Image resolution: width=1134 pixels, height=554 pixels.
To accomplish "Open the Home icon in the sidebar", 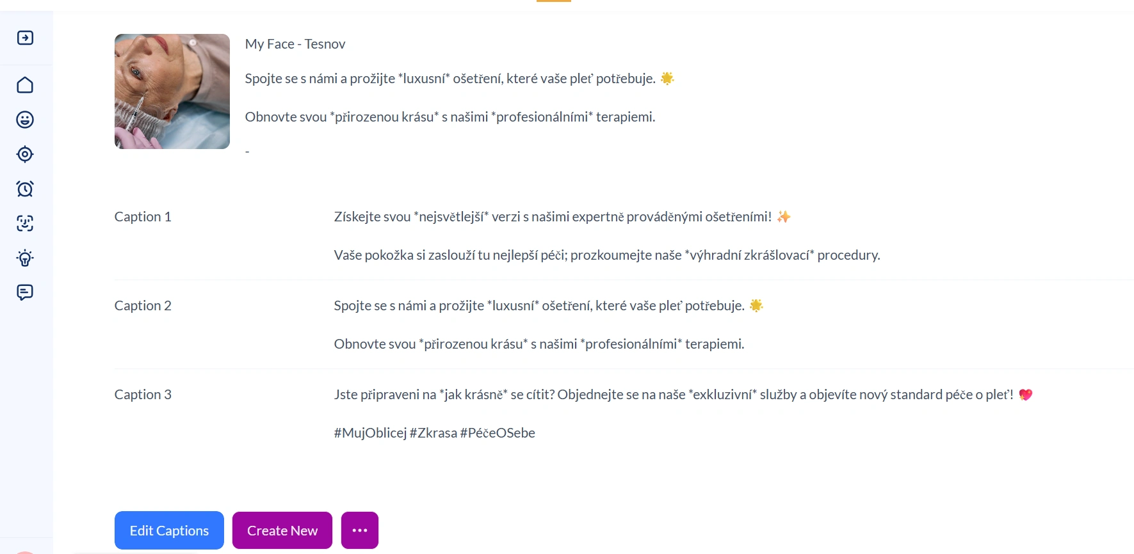I will 25,85.
